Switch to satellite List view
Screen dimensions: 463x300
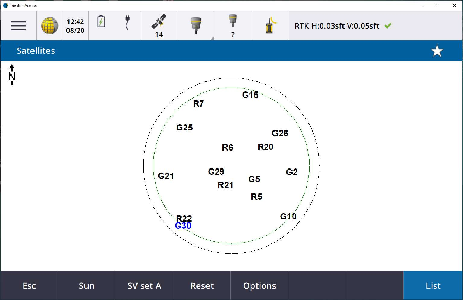tap(433, 286)
